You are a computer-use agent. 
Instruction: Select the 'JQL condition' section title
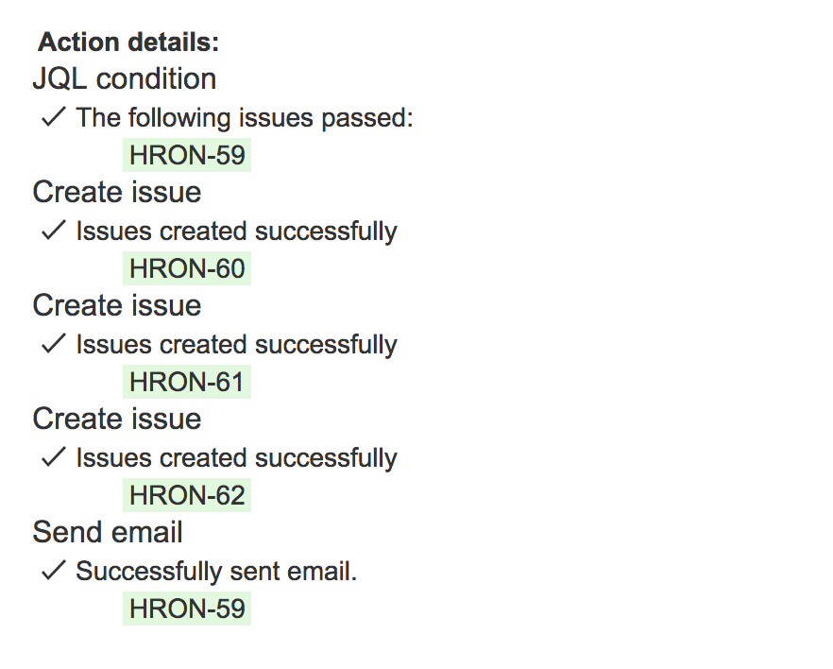(125, 79)
